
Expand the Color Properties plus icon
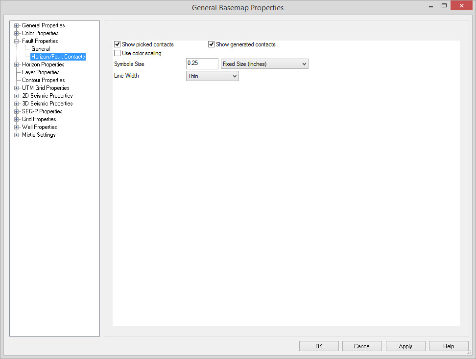click(17, 33)
